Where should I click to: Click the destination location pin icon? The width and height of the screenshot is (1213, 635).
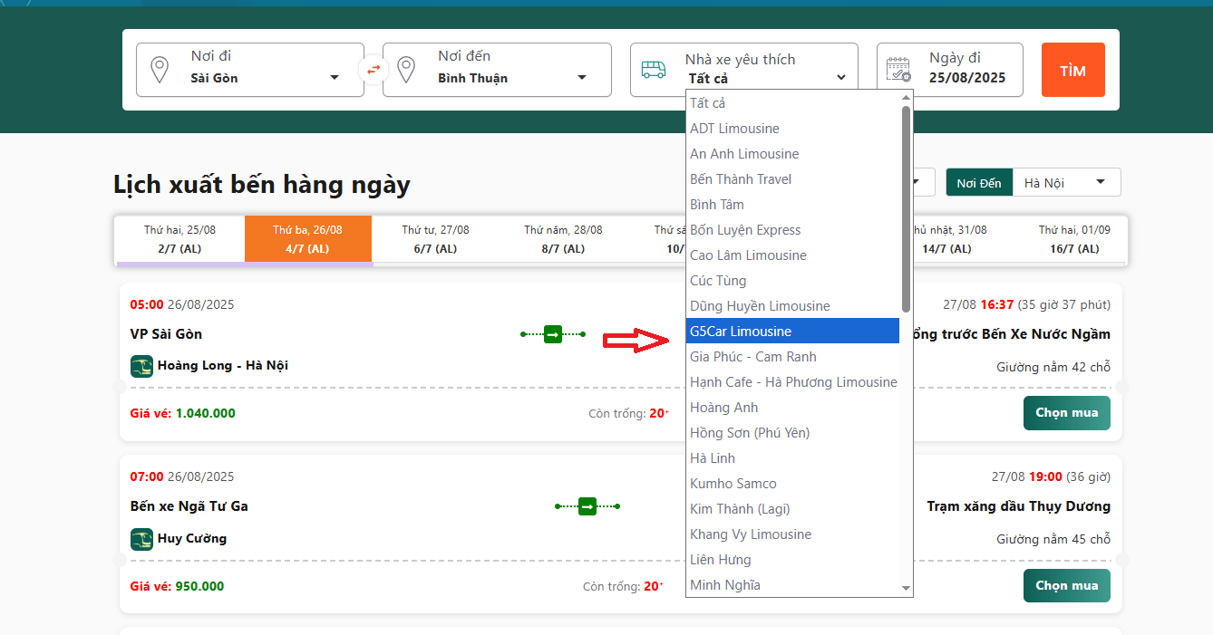406,70
